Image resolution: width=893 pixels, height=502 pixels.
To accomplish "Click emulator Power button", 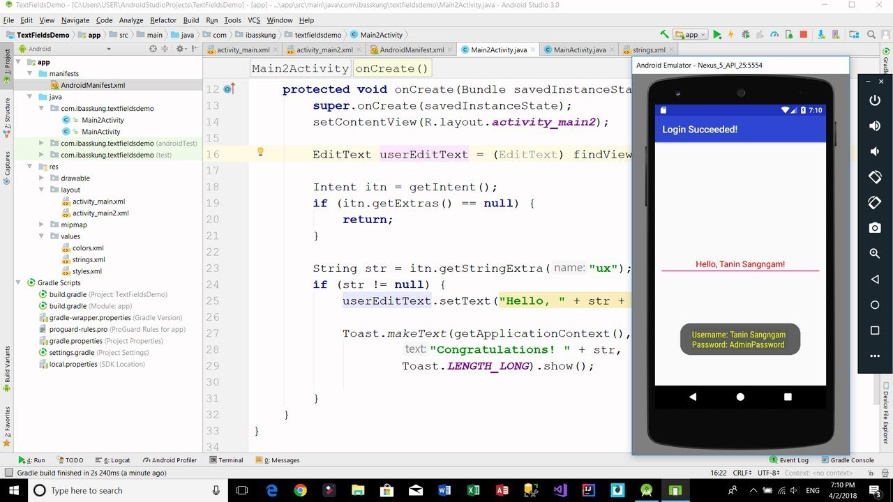I will tap(875, 100).
